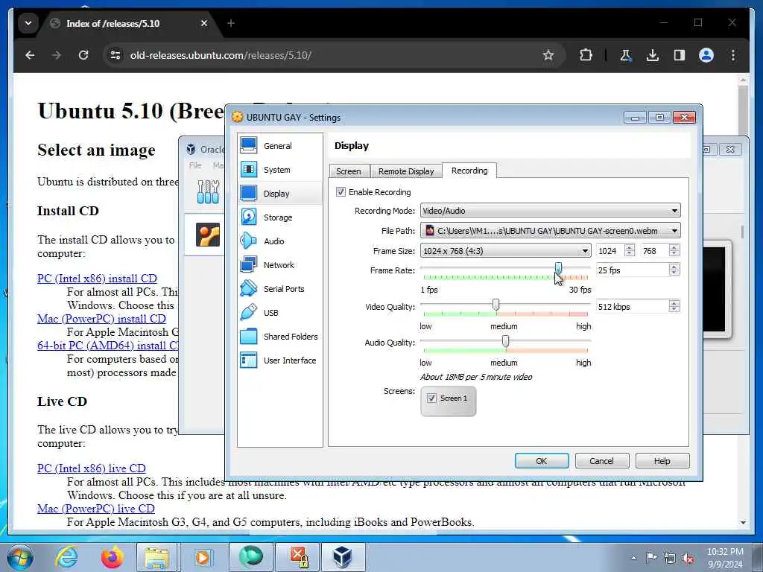This screenshot has height=572, width=763.
Task: Open the PC (Intel x86) live CD link
Action: coord(92,468)
